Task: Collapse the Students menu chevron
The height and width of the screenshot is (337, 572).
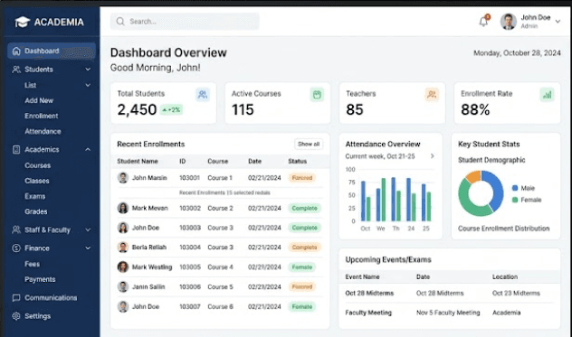Action: tap(88, 70)
